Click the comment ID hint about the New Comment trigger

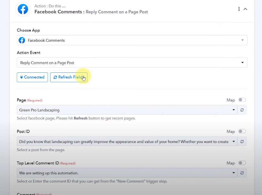tap(92, 181)
